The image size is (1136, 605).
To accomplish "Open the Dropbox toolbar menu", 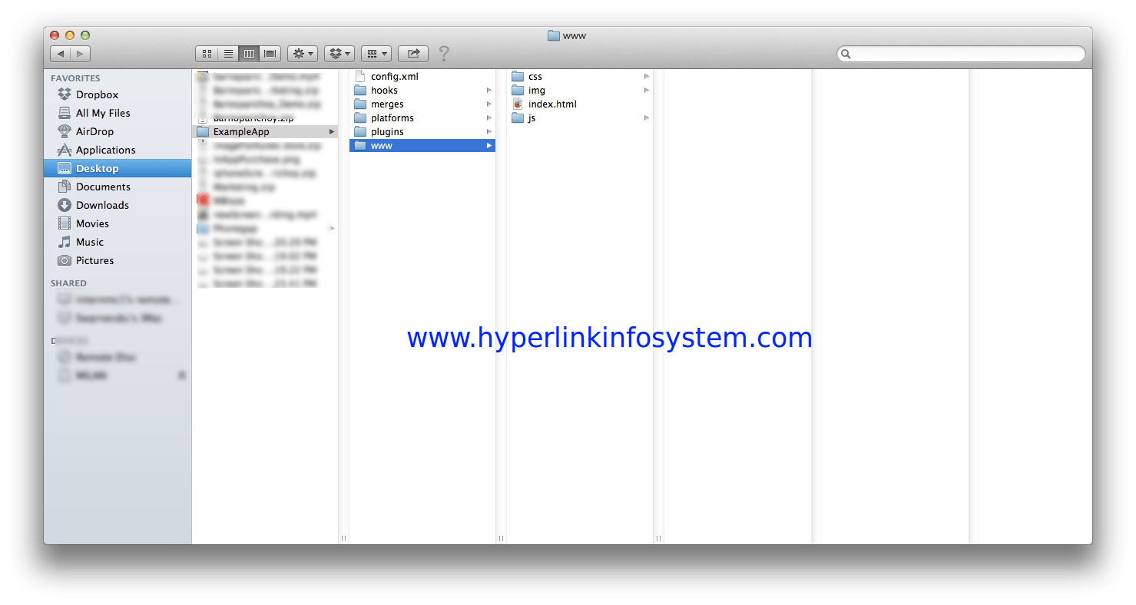I will pyautogui.click(x=339, y=54).
